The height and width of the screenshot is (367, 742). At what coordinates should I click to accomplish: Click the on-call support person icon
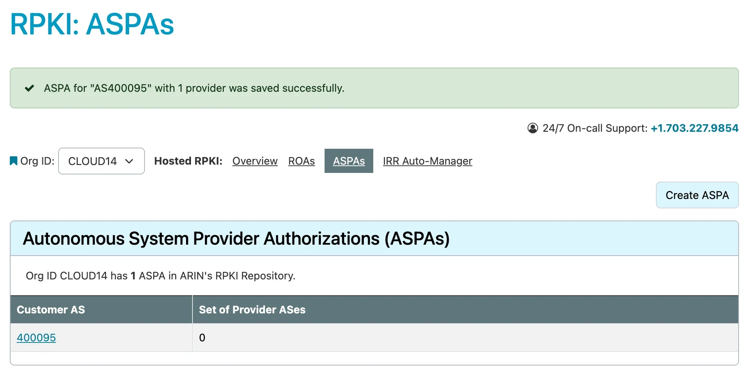(532, 128)
